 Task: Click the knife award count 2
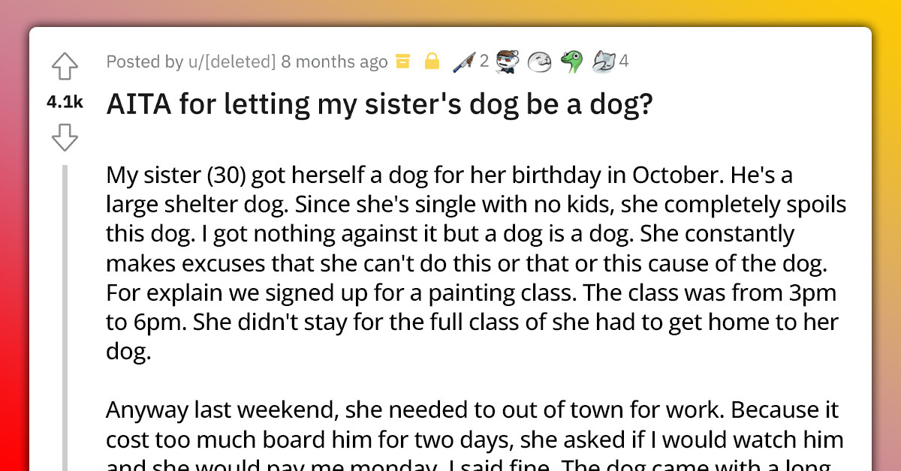(x=484, y=61)
